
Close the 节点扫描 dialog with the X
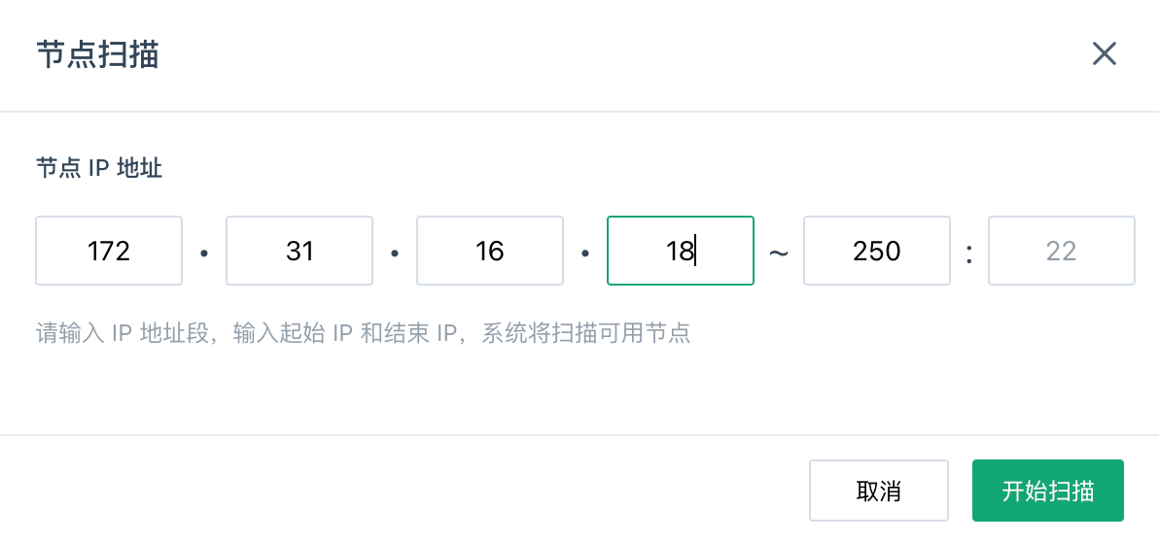1104,53
